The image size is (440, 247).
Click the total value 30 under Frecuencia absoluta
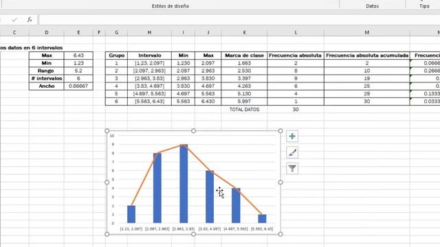(296, 110)
